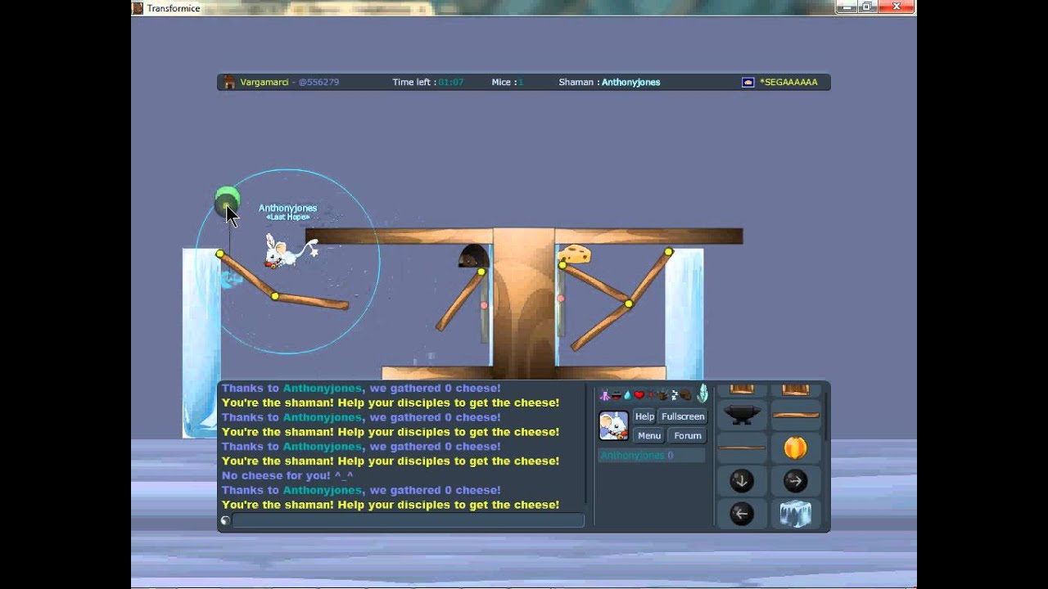This screenshot has height=589, width=1048.
Task: Select the orange beach ball item
Action: (x=796, y=447)
